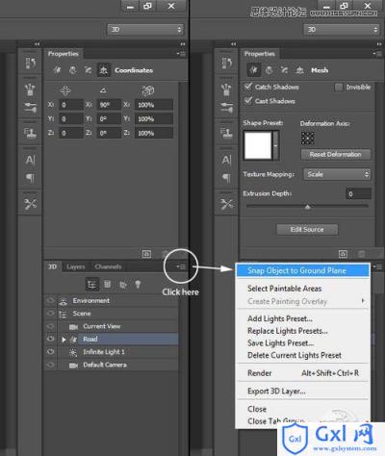Select Mesh icon in left Properties panel

click(57, 70)
